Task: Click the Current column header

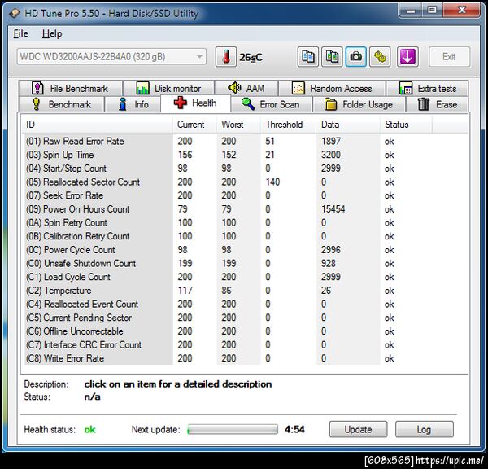Action: point(195,125)
